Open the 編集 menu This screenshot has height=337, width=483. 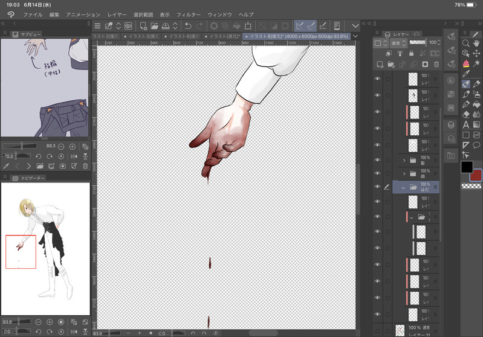pyautogui.click(x=54, y=14)
